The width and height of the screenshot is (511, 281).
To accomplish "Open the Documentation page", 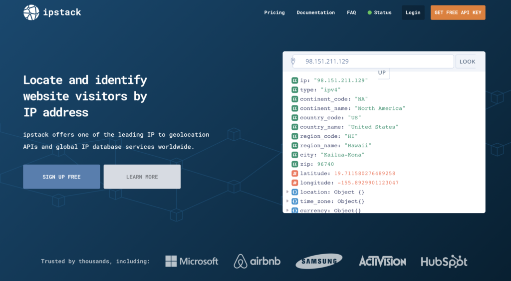I will [x=316, y=12].
